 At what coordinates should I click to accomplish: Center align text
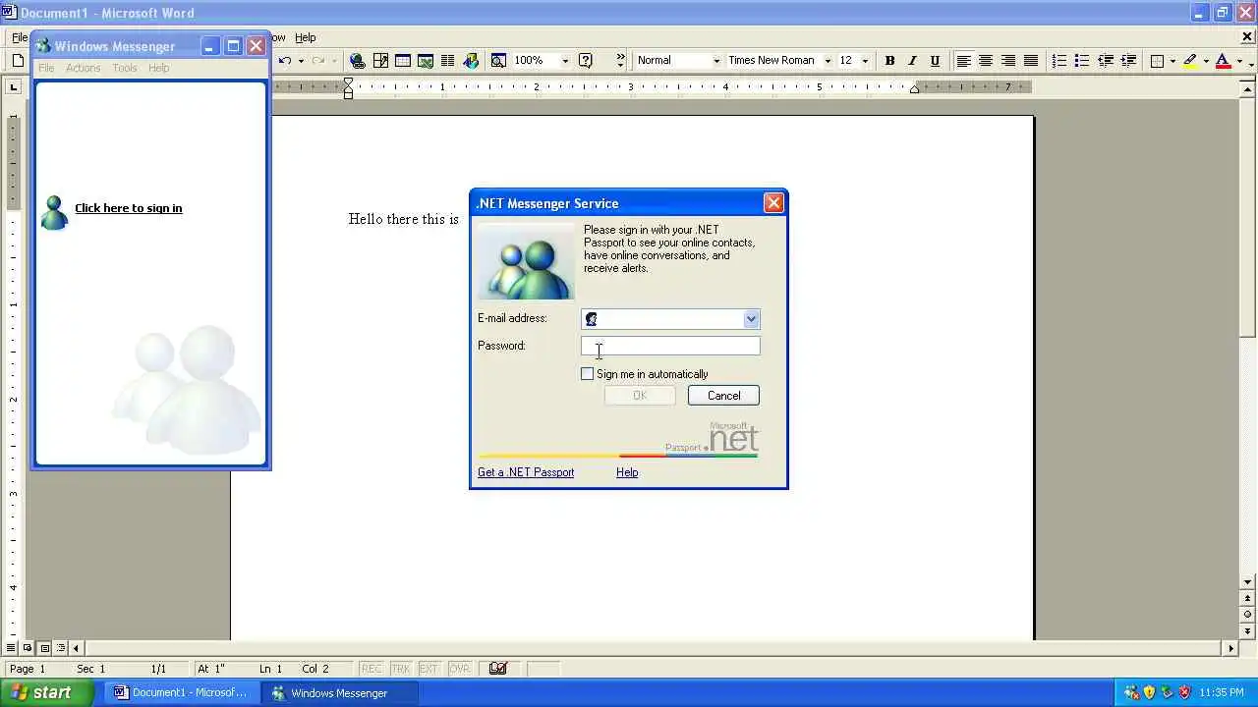point(986,61)
